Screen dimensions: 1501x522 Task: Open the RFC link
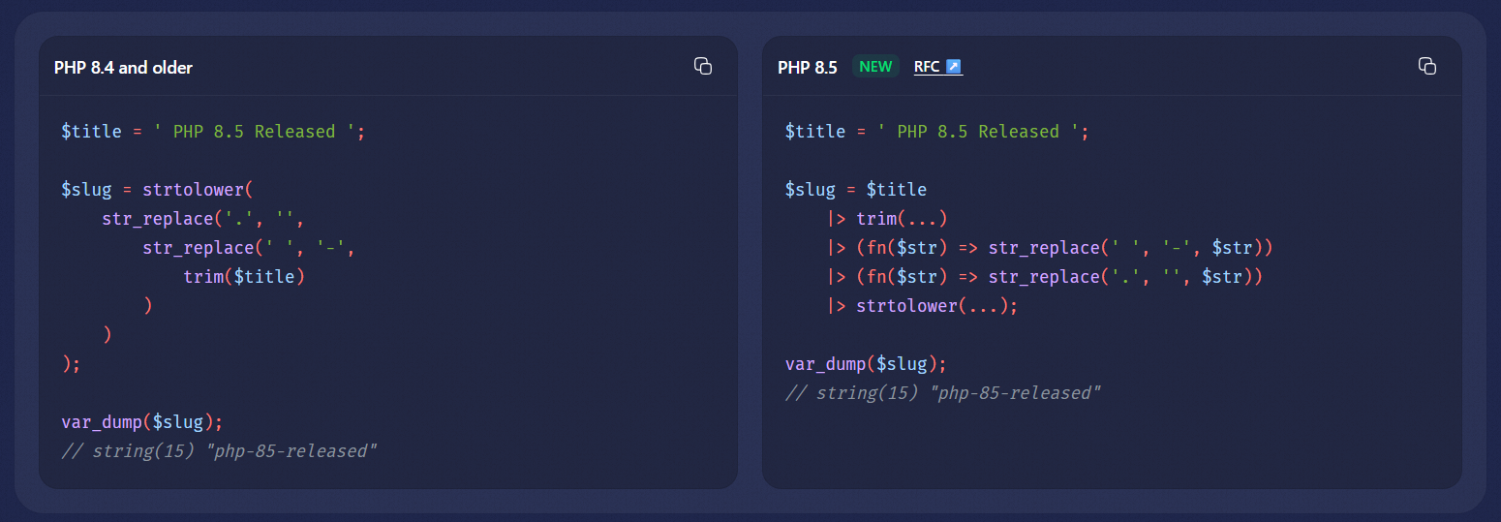[928, 67]
